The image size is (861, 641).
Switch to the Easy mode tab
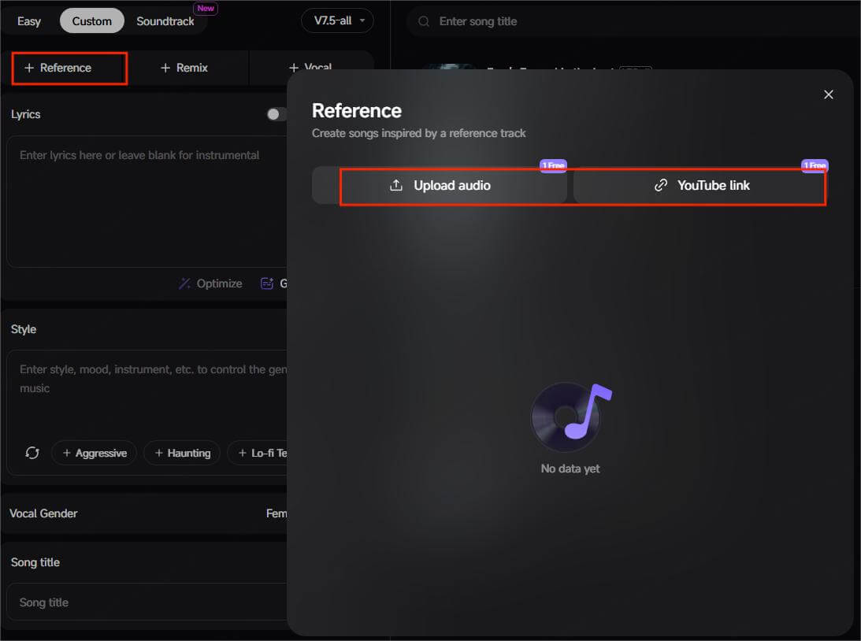[29, 21]
